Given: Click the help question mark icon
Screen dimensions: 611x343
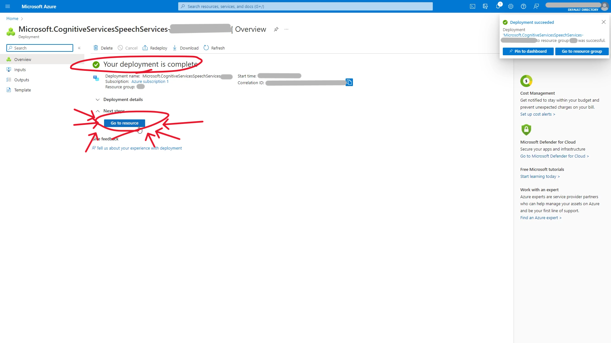Looking at the screenshot, I should [523, 6].
